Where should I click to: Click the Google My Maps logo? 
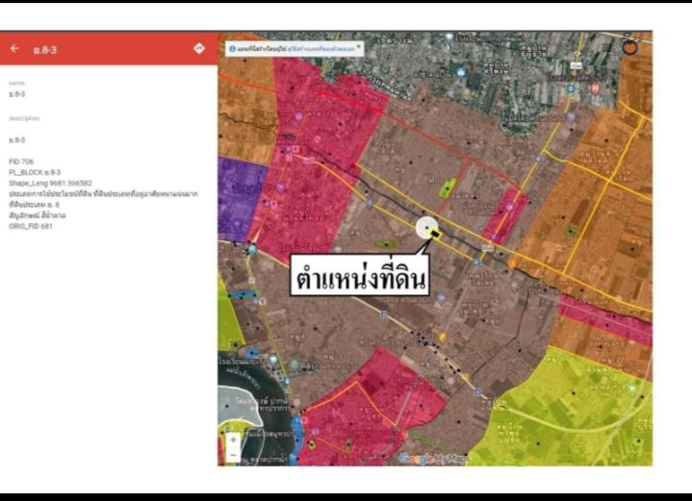click(x=435, y=459)
